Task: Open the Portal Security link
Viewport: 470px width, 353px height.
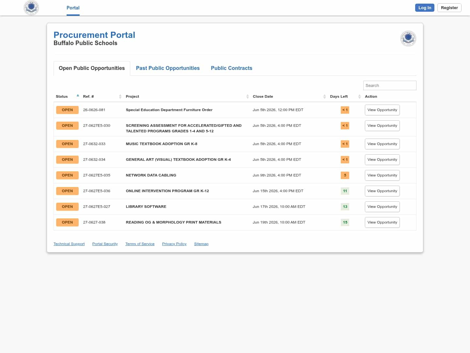Action: pyautogui.click(x=105, y=244)
